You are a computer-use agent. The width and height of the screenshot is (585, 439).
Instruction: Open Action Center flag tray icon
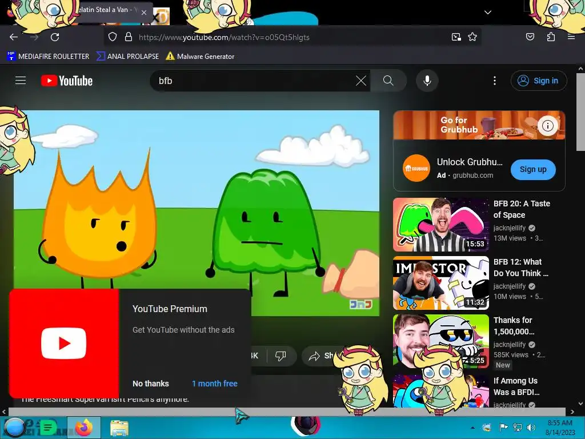[x=503, y=428]
